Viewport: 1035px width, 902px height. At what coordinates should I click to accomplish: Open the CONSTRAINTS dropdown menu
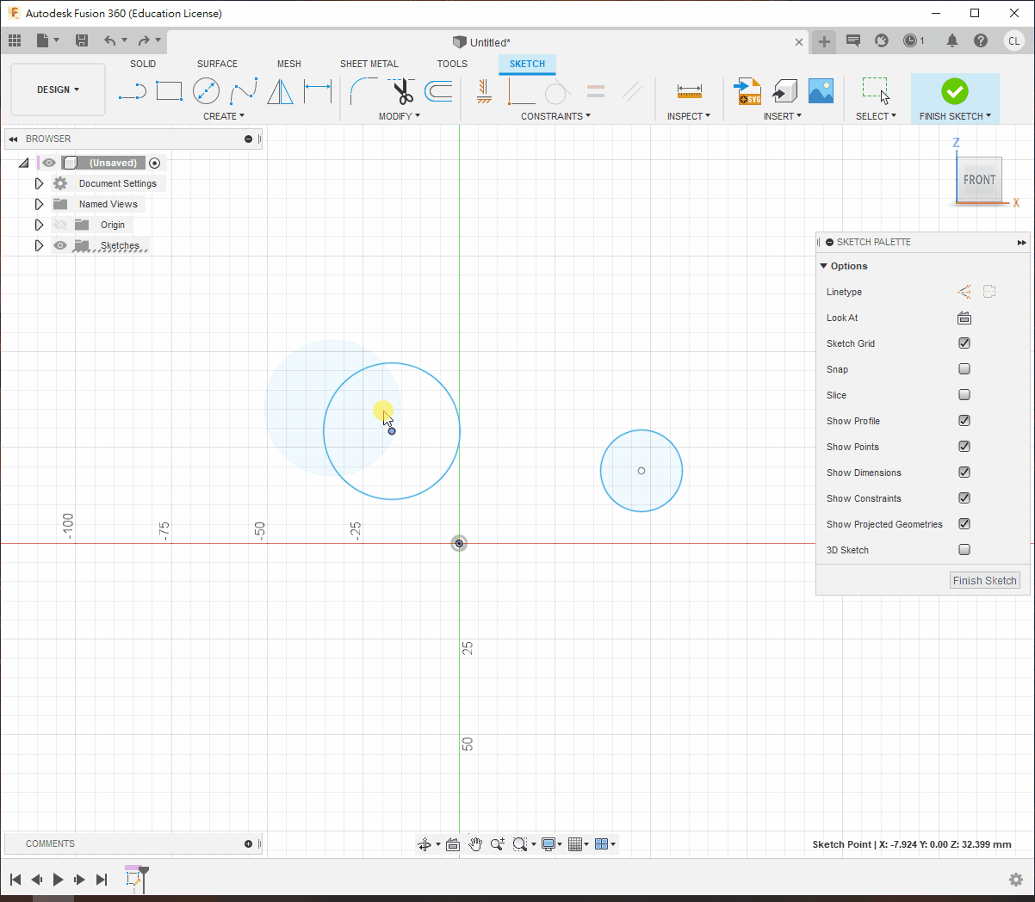(x=555, y=116)
